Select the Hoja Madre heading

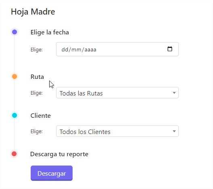click(33, 12)
